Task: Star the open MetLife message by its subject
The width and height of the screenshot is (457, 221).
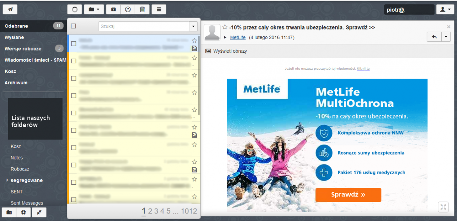Action: point(225,27)
